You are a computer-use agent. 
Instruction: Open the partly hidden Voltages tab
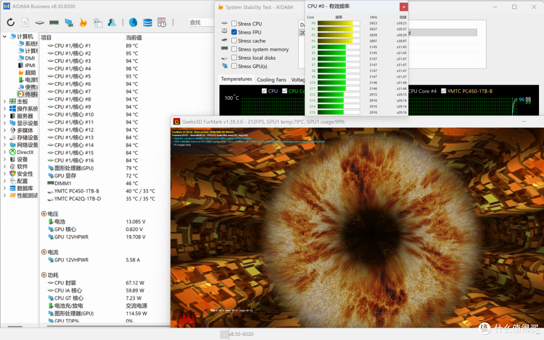(298, 80)
